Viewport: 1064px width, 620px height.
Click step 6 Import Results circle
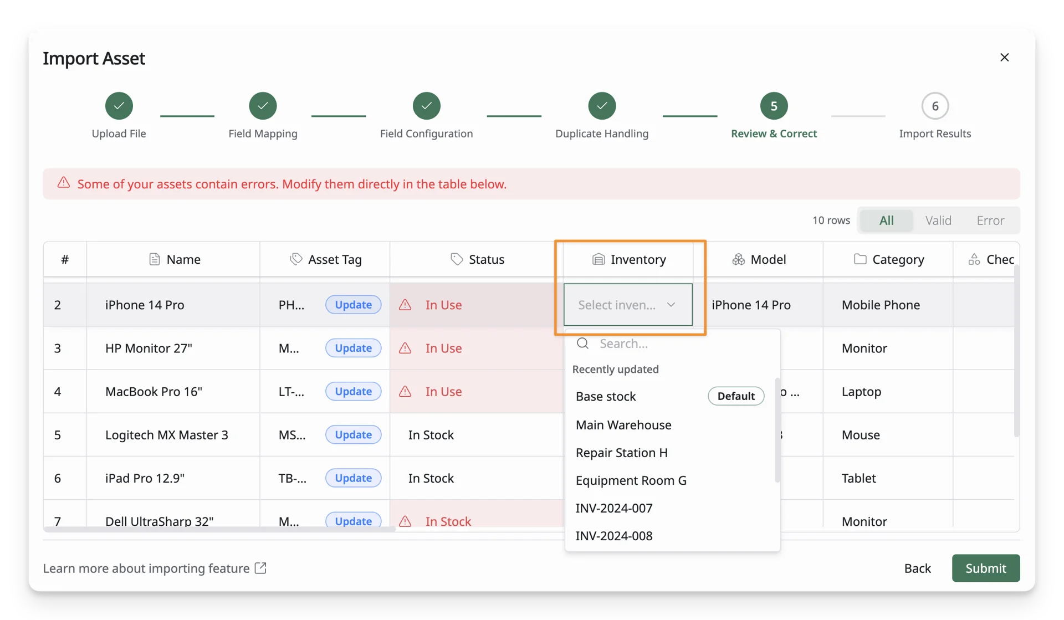tap(935, 106)
